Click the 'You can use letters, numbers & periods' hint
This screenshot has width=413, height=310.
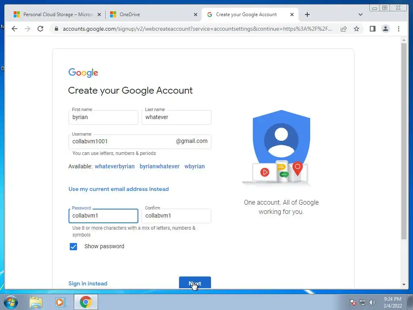[x=114, y=153]
